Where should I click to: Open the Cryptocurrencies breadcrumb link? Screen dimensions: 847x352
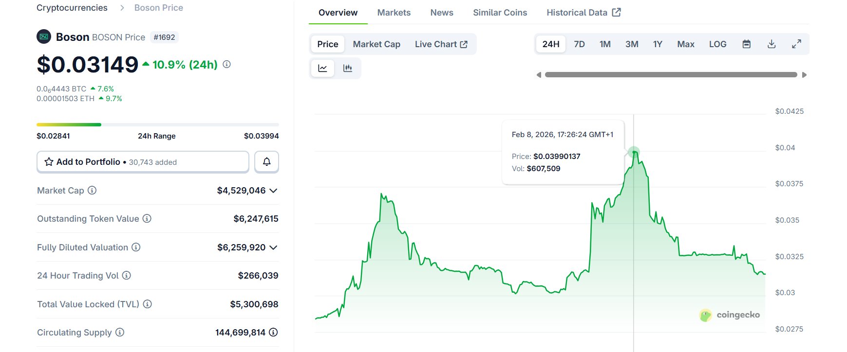pyautogui.click(x=72, y=8)
